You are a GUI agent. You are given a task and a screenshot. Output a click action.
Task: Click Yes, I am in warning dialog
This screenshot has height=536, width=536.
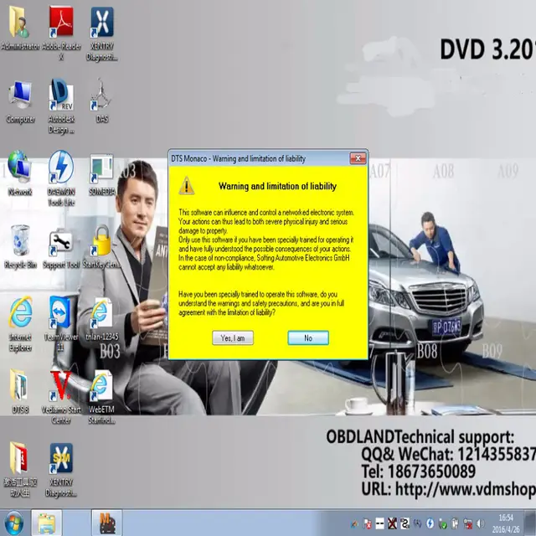point(233,338)
